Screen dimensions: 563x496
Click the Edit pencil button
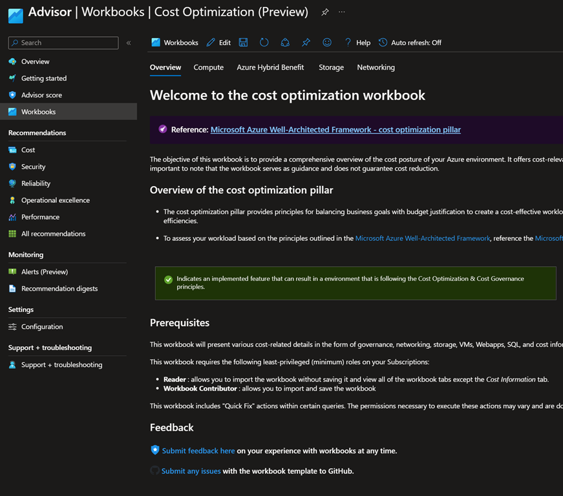[218, 43]
